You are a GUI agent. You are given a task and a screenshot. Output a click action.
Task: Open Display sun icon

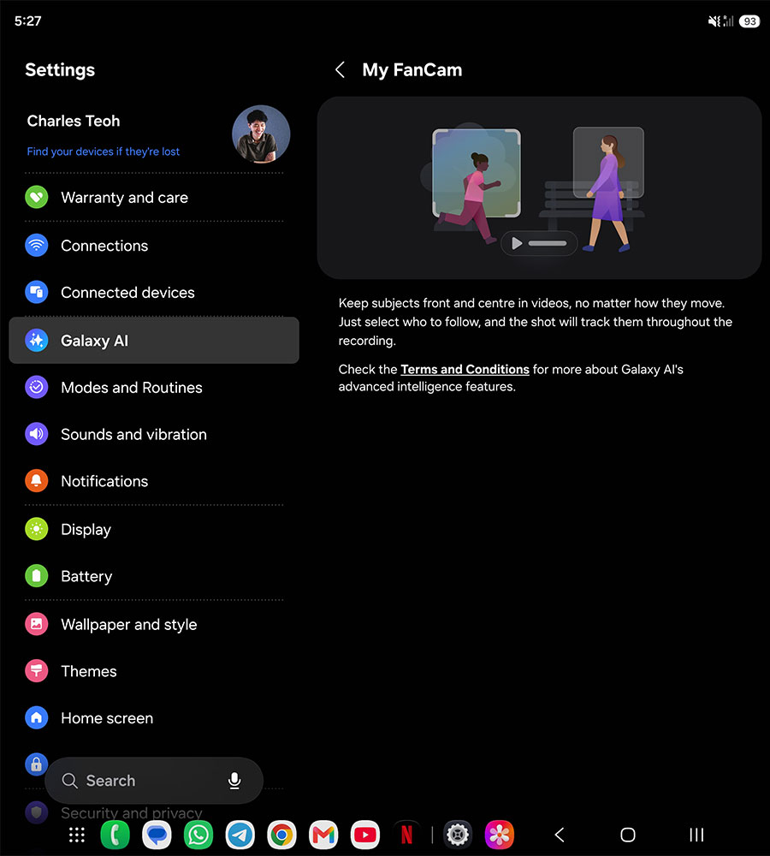click(x=37, y=529)
